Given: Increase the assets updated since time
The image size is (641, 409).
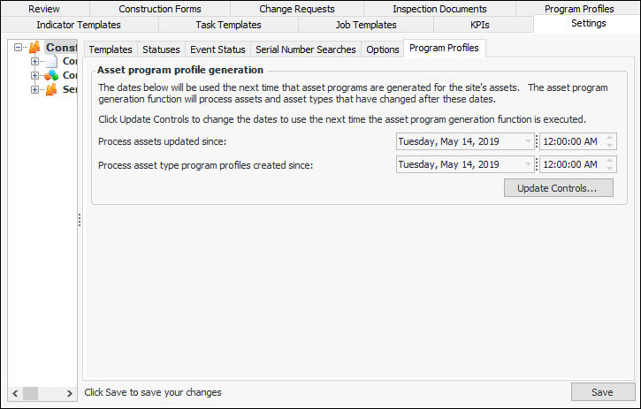Looking at the screenshot, I should click(x=610, y=138).
